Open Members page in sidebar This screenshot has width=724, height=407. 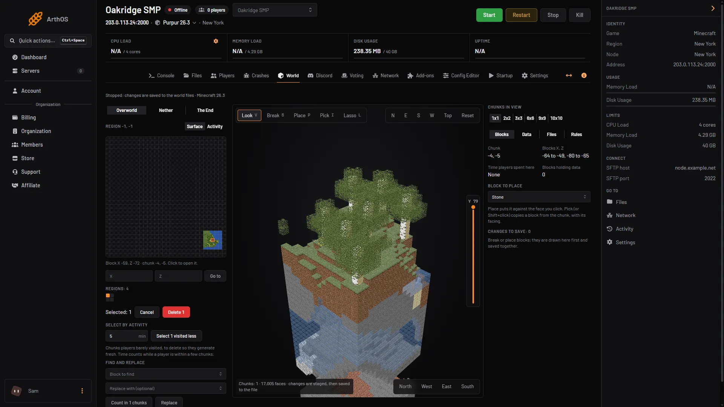(x=32, y=145)
